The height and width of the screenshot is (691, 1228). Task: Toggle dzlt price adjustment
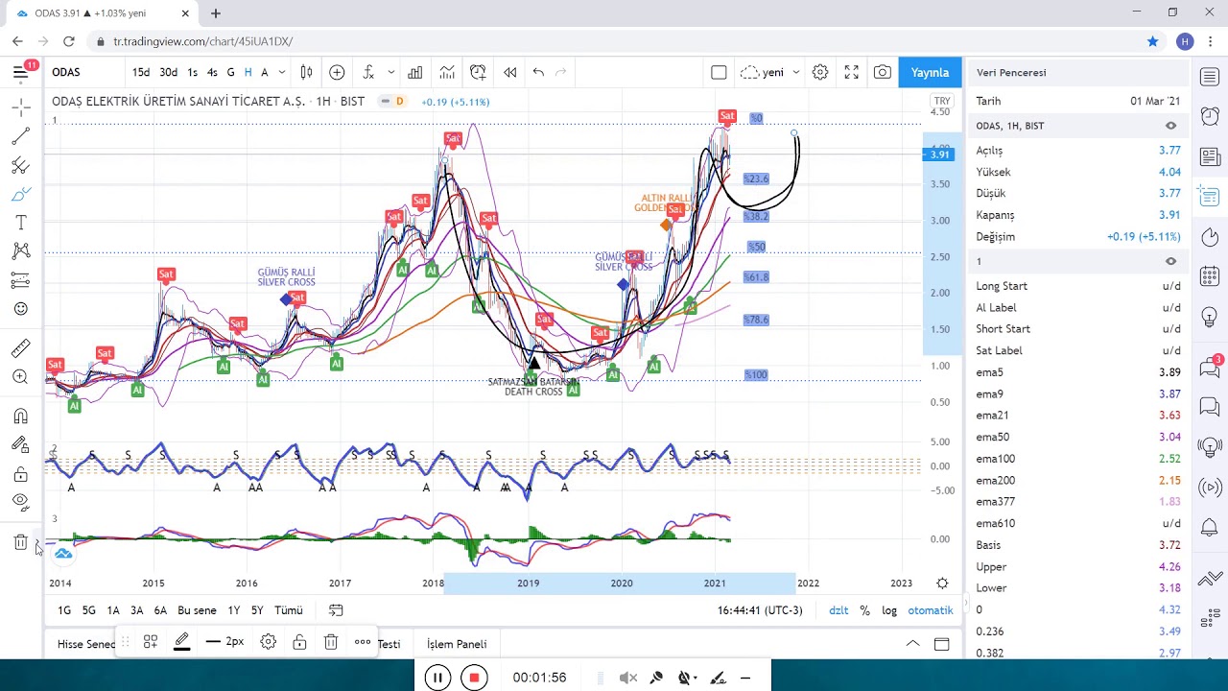point(838,610)
